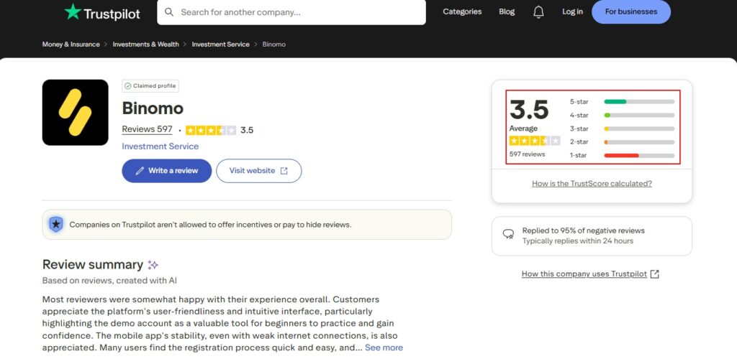Click the shield star icon in the incentives notice

(56, 225)
